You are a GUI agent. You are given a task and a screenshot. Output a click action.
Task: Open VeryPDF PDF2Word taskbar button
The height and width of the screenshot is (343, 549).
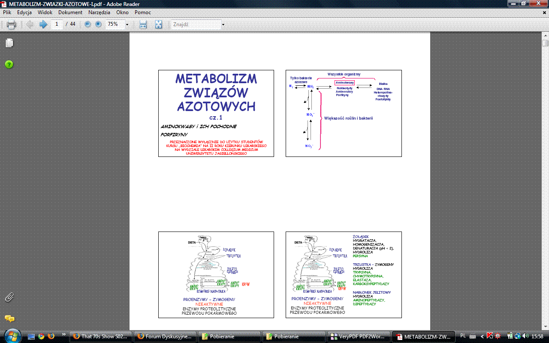[x=359, y=336]
